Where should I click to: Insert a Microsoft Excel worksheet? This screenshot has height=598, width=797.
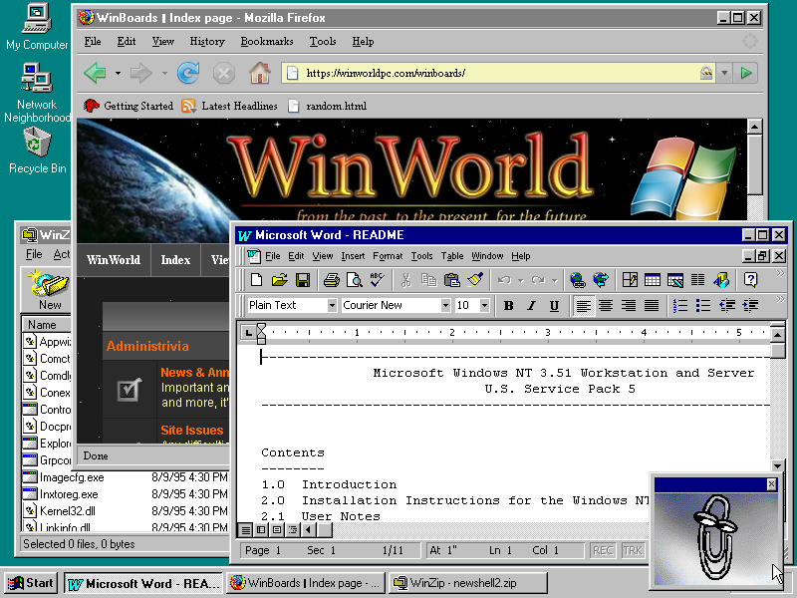click(x=675, y=280)
